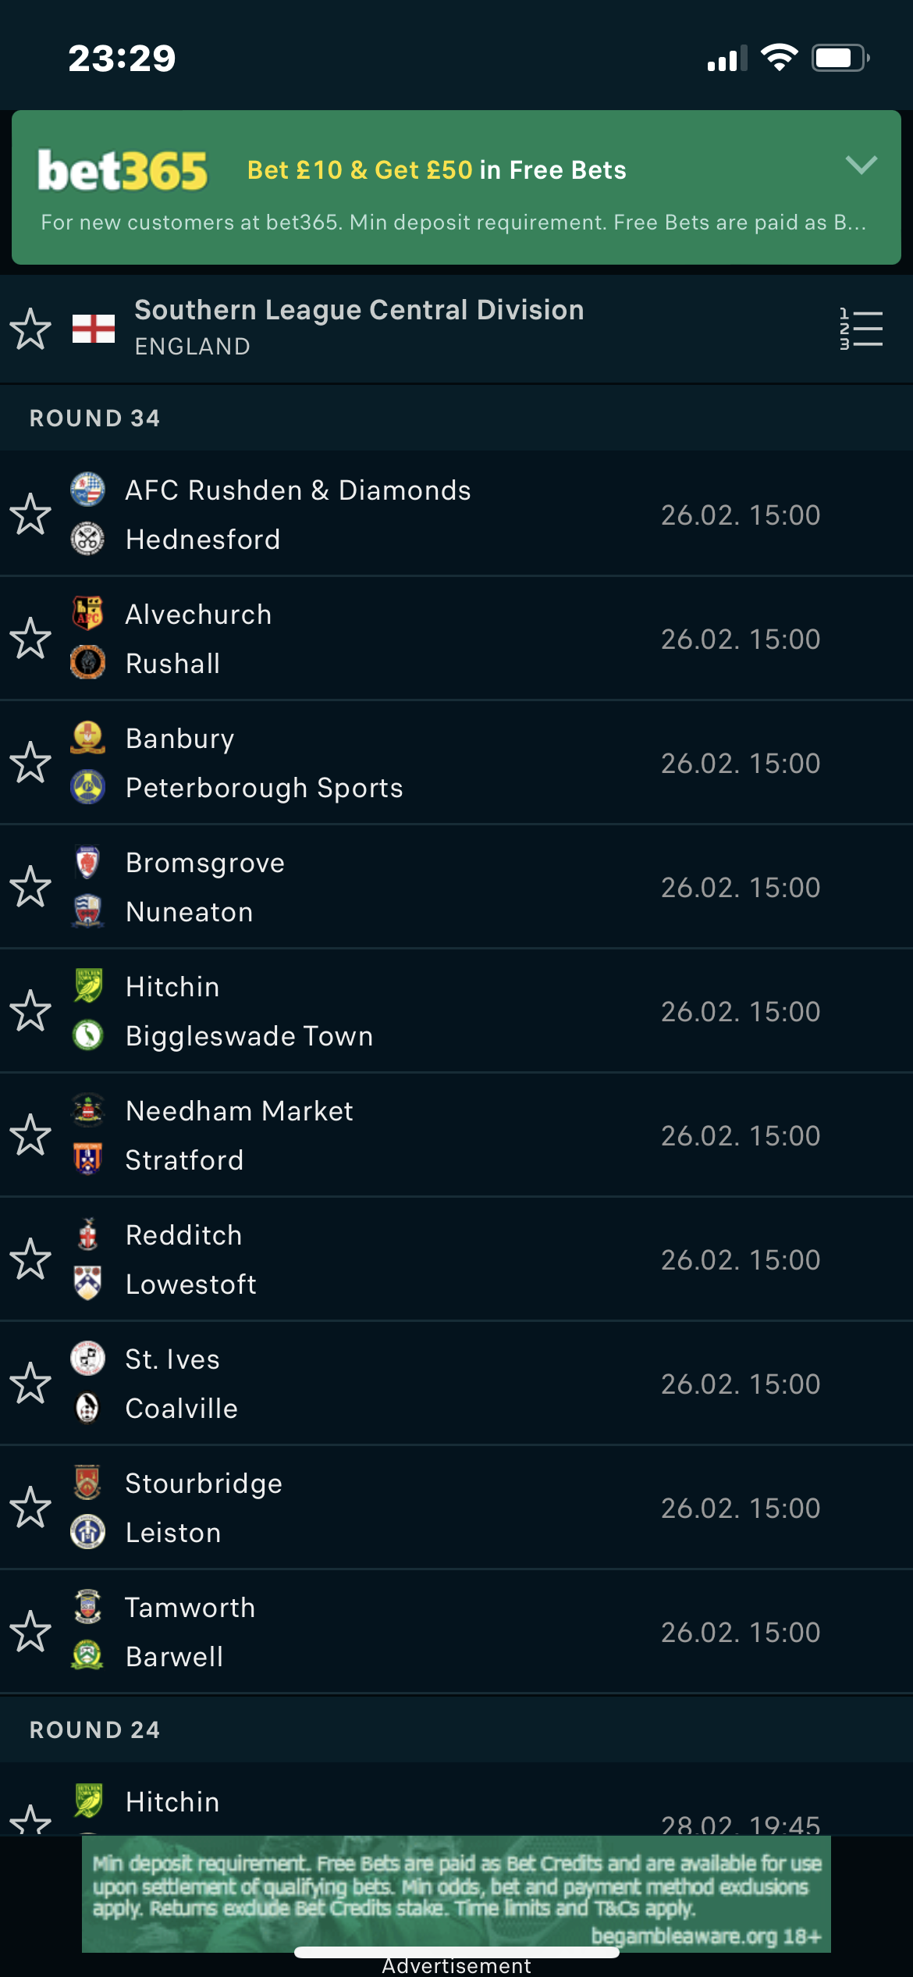The height and width of the screenshot is (1977, 913).
Task: Expand the bet365 banner chevron
Action: [x=861, y=165]
